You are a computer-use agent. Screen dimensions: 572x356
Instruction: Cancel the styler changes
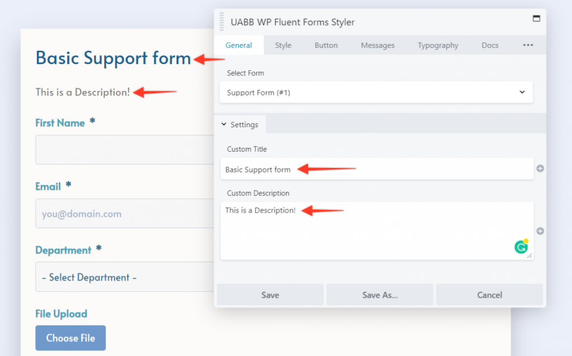pyautogui.click(x=489, y=295)
